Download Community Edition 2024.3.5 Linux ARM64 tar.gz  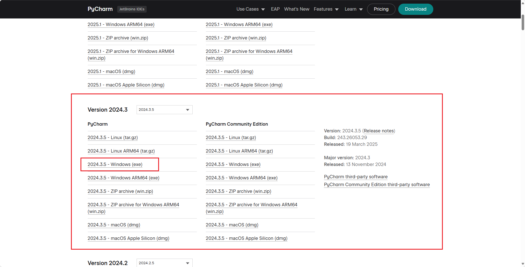(239, 151)
